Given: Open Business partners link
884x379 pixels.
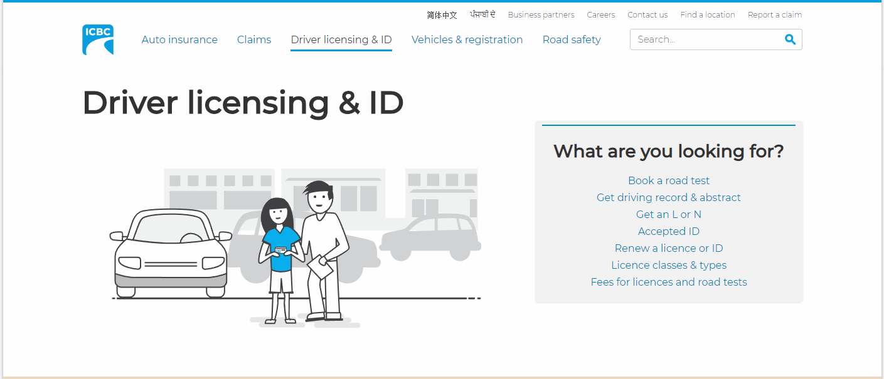Looking at the screenshot, I should (541, 14).
